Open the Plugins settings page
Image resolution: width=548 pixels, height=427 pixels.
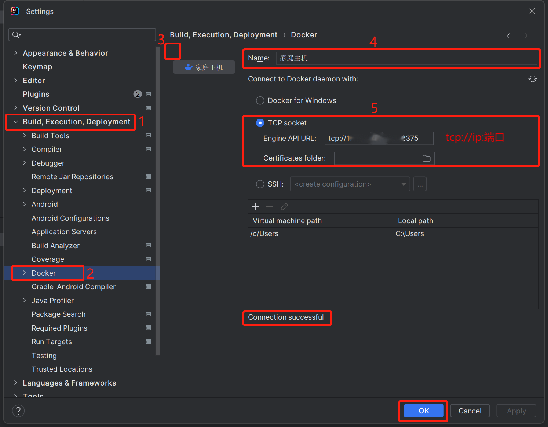(x=36, y=94)
